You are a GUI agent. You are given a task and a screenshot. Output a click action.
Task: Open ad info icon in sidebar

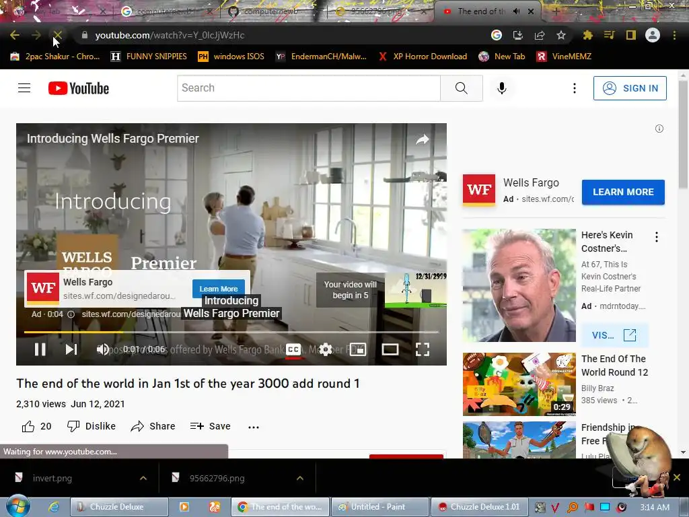click(x=659, y=129)
